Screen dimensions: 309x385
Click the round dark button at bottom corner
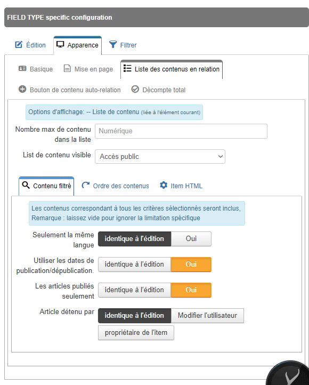coord(289,374)
